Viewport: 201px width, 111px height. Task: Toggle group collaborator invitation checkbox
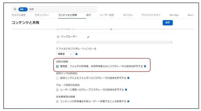point(57,90)
